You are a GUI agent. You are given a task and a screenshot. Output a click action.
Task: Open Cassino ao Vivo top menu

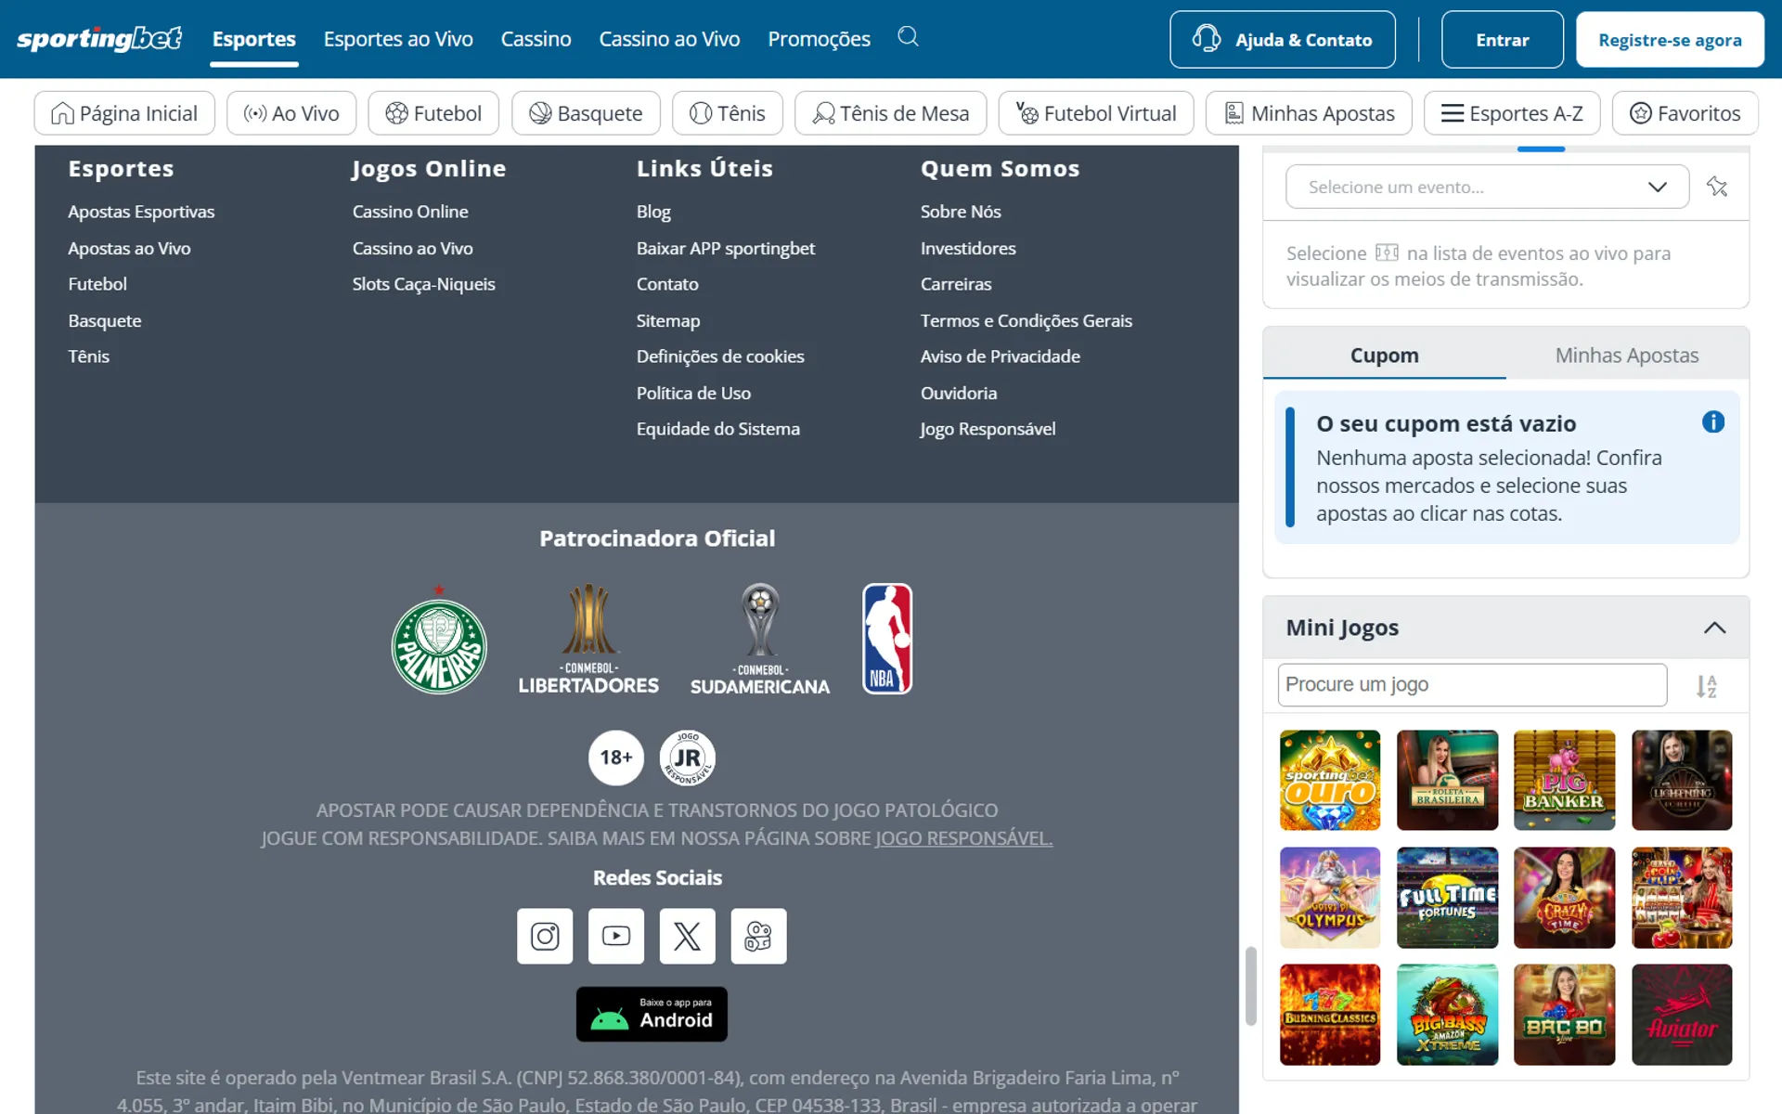point(669,39)
